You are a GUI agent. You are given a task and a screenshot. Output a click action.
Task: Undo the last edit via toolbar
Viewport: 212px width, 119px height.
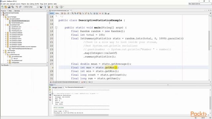[17, 7]
